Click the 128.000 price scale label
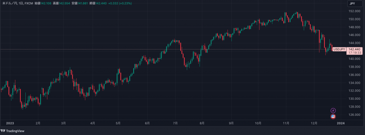This screenshot has height=135, width=365. coord(355,107)
